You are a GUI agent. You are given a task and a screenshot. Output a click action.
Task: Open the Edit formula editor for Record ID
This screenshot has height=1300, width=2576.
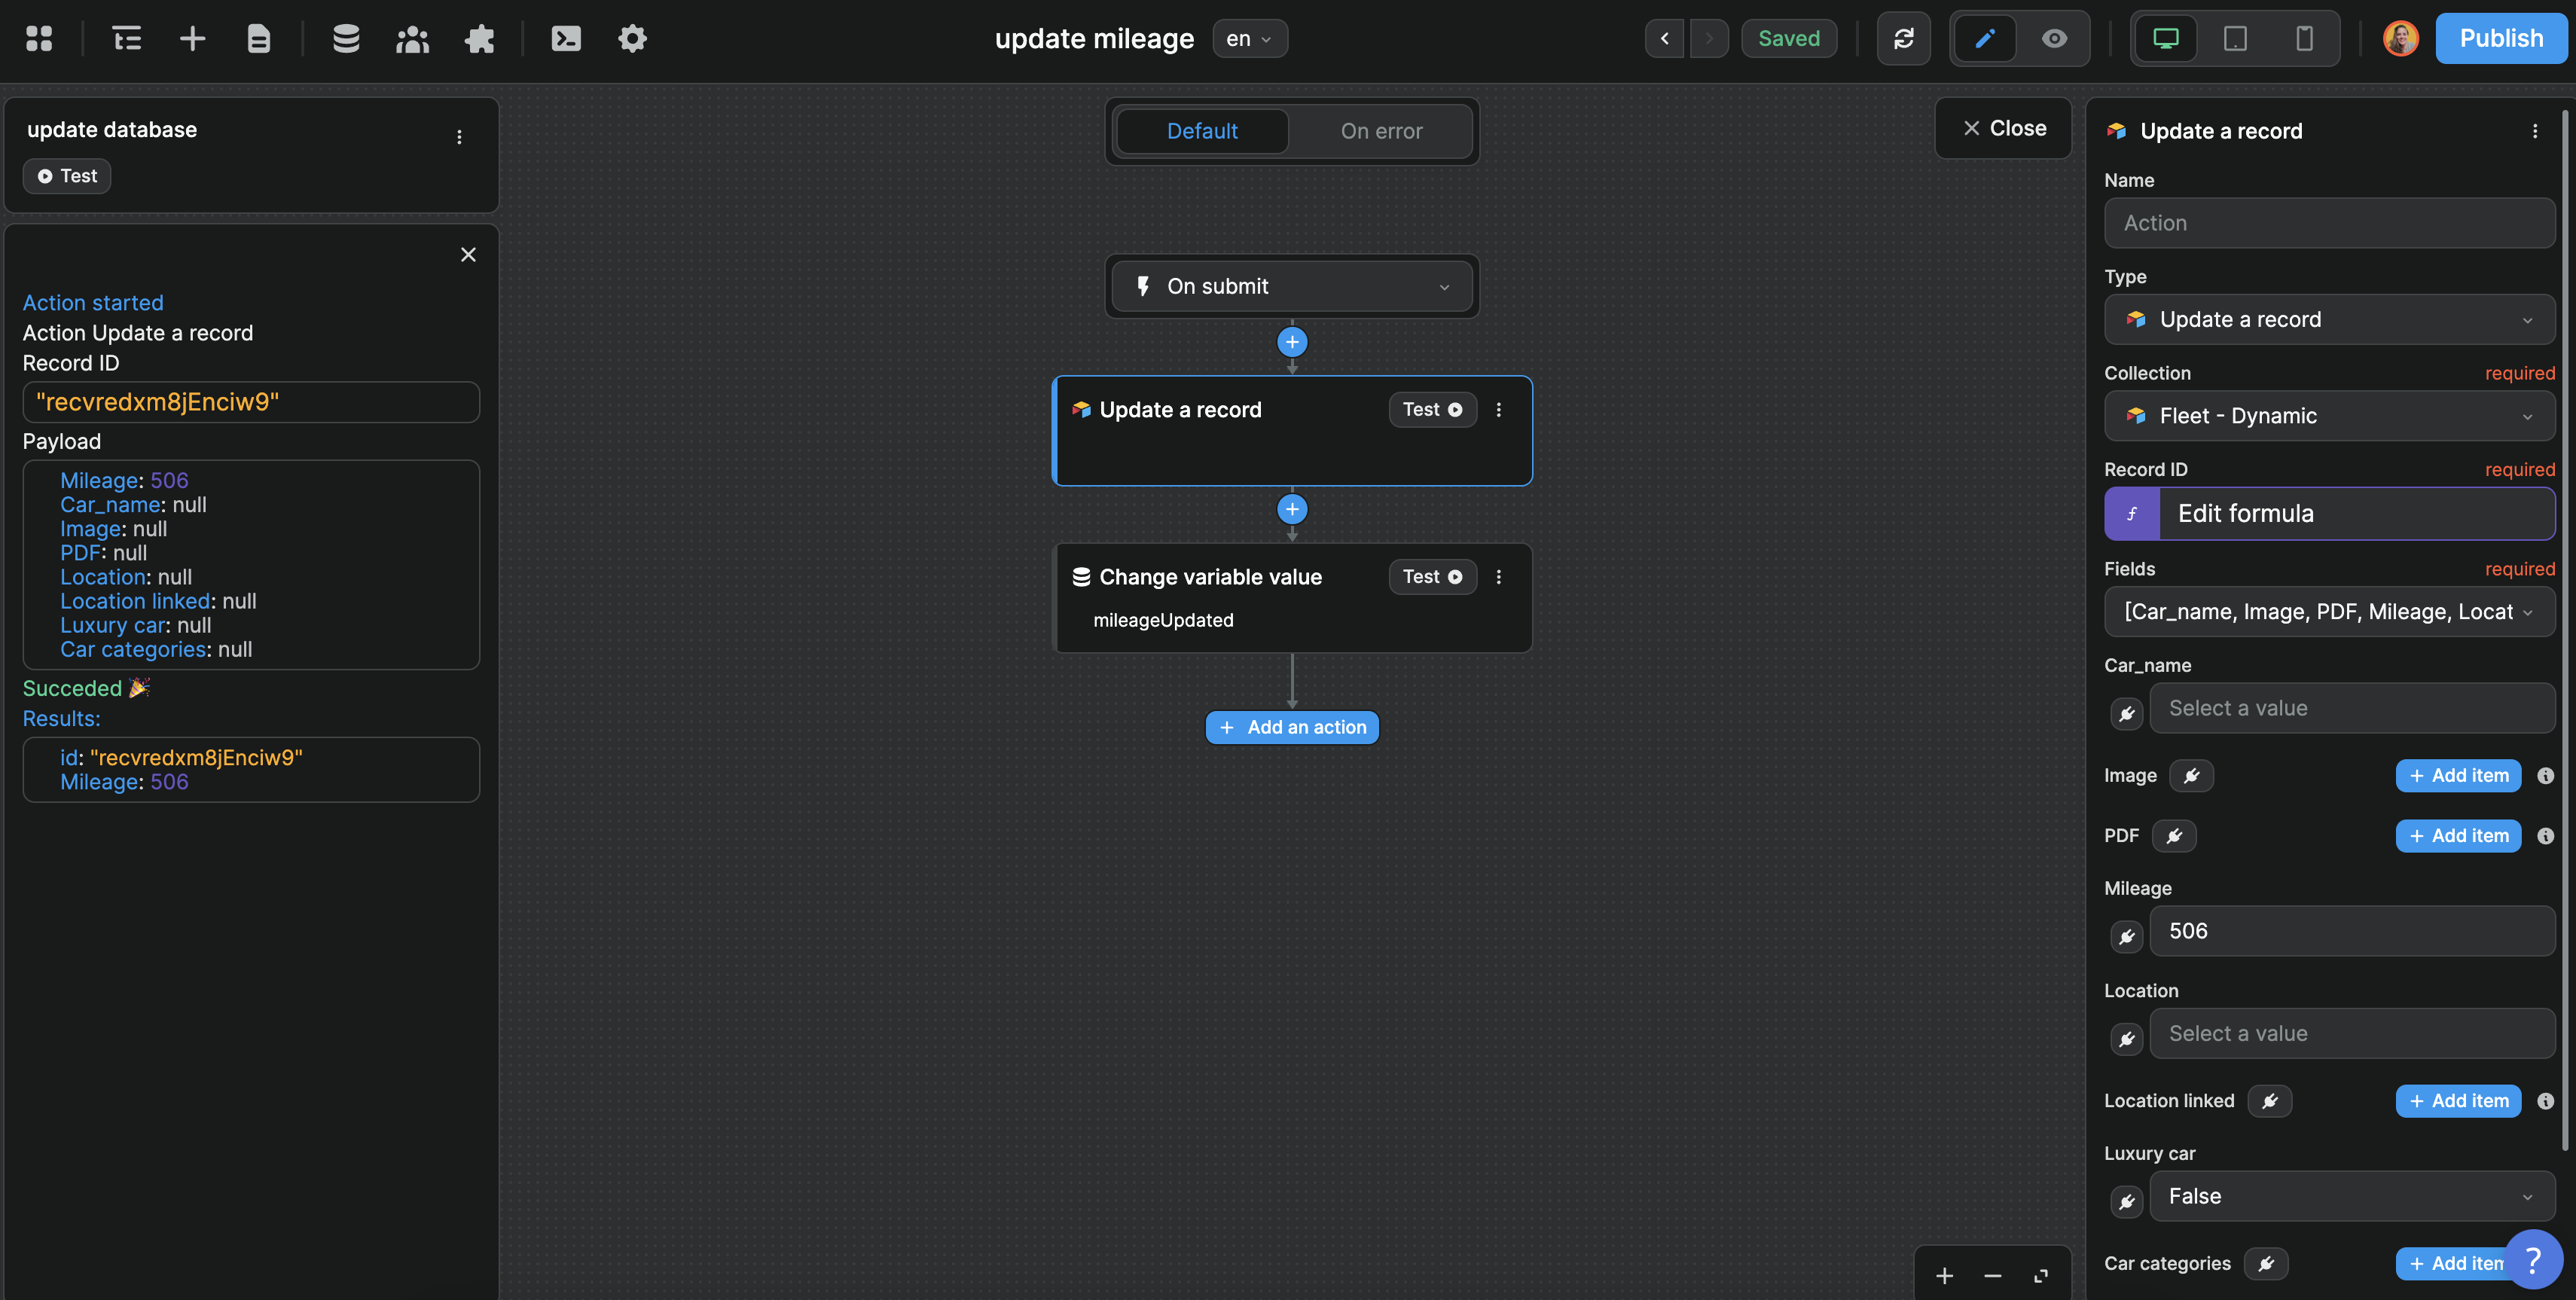(2329, 513)
